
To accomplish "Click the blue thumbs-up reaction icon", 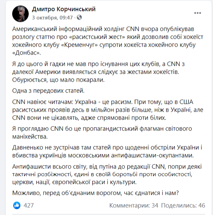I will click(17, 205).
